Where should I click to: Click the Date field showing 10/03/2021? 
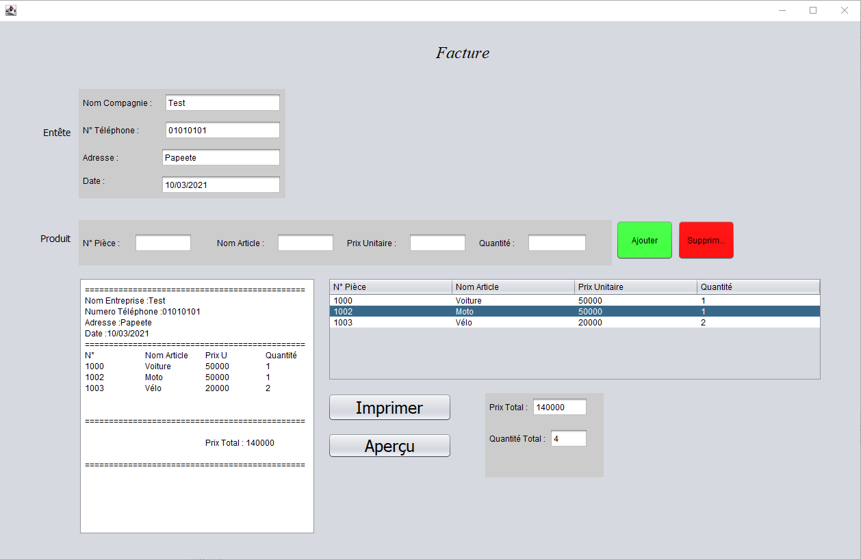pyautogui.click(x=220, y=185)
